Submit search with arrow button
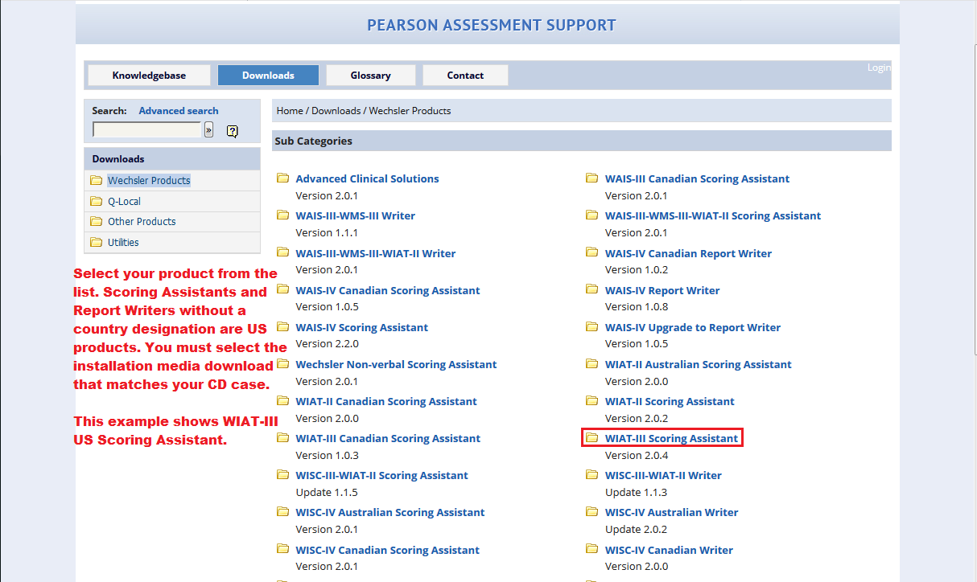 [209, 130]
